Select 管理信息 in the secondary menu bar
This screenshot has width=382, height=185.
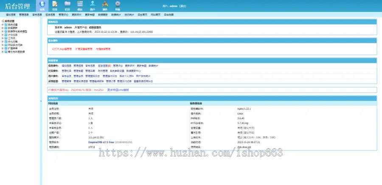[24, 15]
